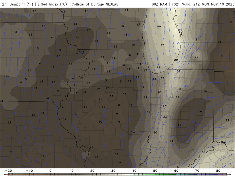Click the 40 label on the color scale
235x176 pixels.
click(x=134, y=171)
